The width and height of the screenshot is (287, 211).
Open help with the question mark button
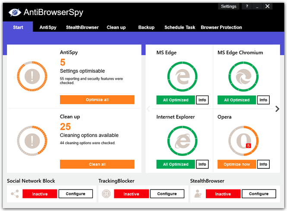pos(247,6)
